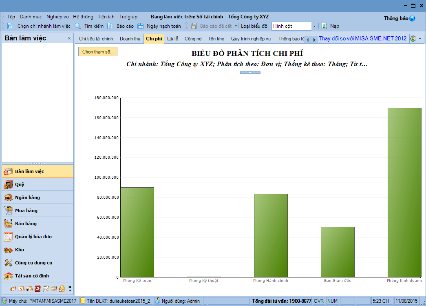Open the settings gear dropdown arrow
Screen dimensions: 426x306
point(420,39)
